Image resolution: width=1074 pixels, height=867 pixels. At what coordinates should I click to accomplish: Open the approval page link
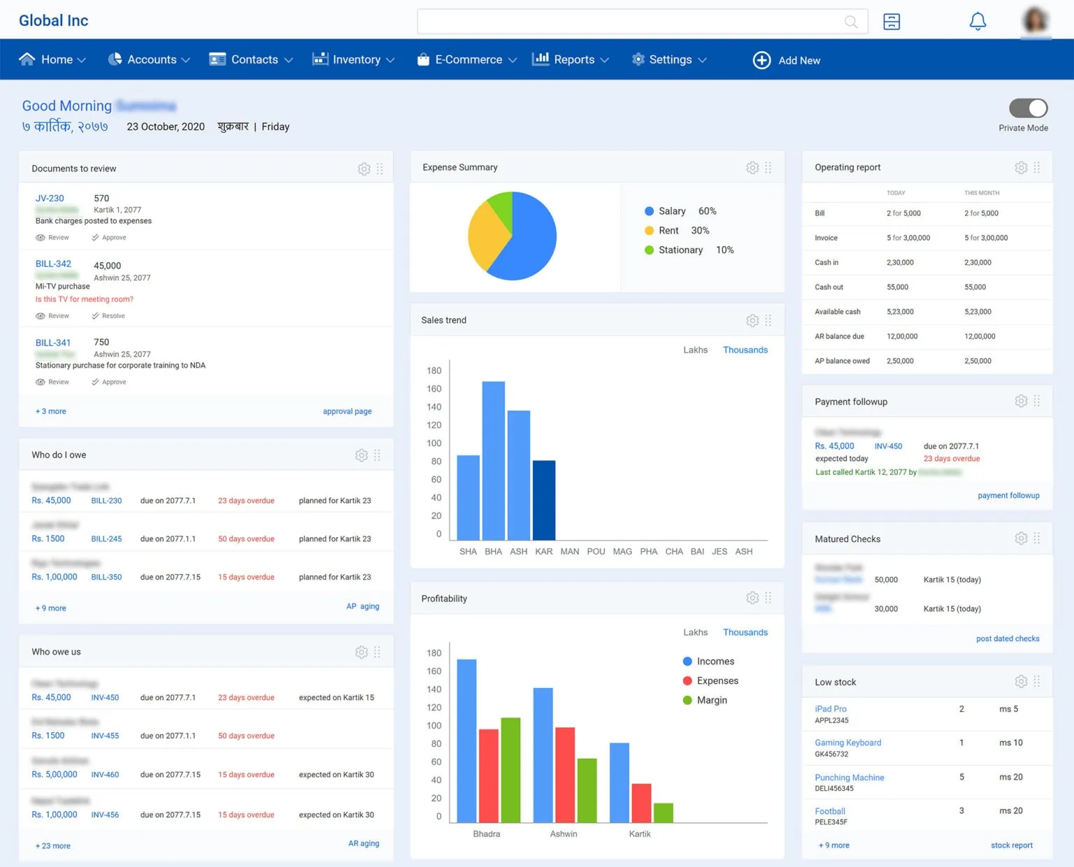point(347,411)
